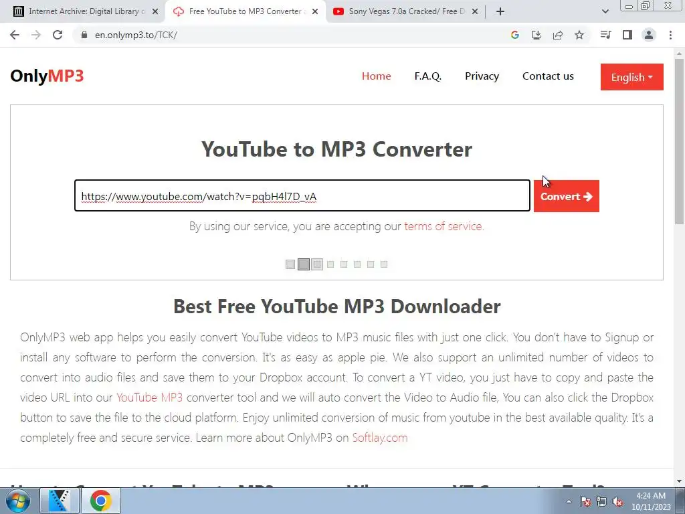Screen dimensions: 685x514
Task: Open the F.A.Q. page
Action: [427, 76]
